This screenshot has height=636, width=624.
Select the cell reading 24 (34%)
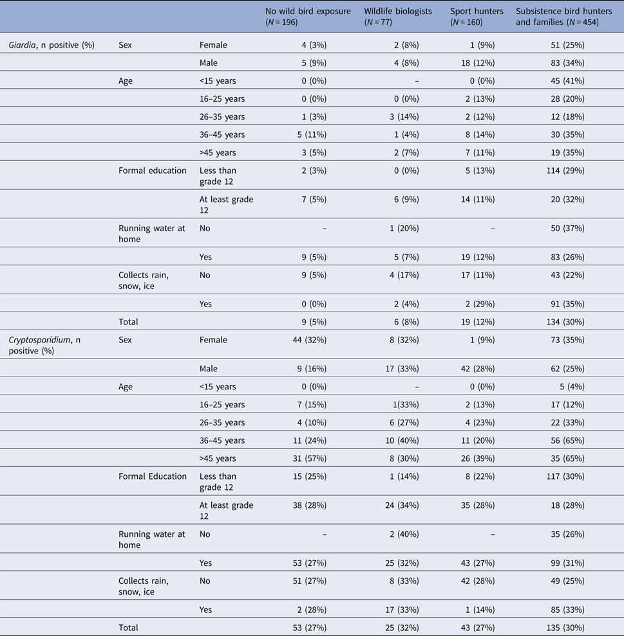click(x=399, y=506)
